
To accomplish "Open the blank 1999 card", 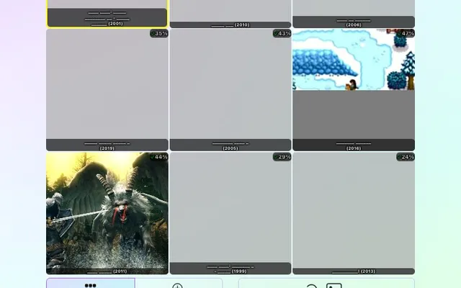I will click(x=230, y=213).
